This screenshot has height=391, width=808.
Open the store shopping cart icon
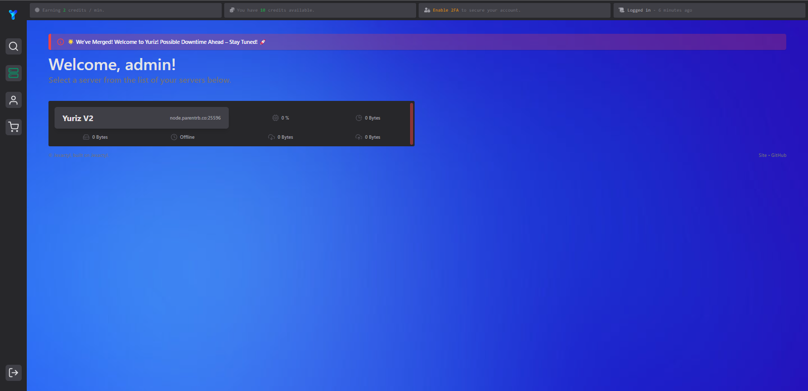click(14, 127)
